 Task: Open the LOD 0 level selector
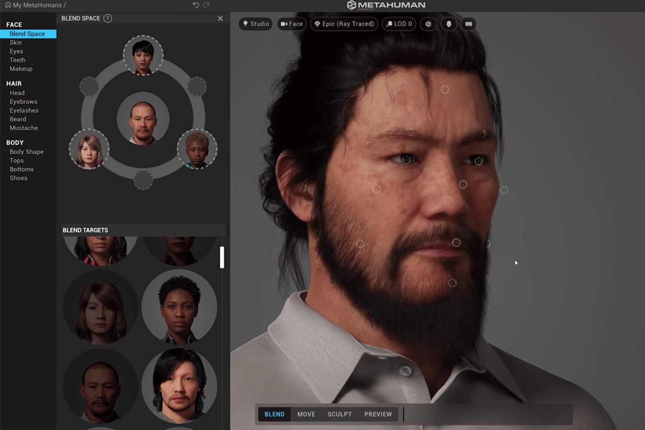tap(399, 24)
